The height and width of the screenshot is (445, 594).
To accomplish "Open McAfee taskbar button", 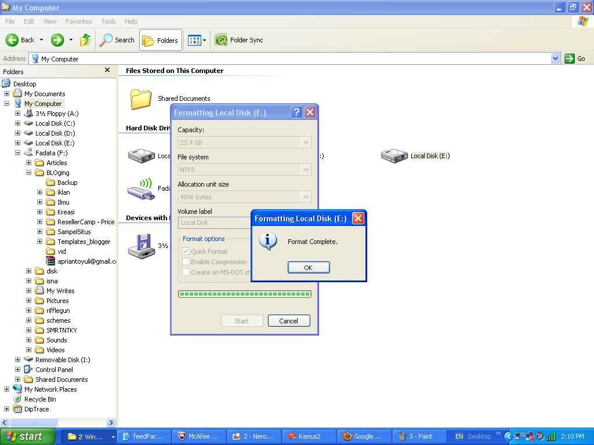I will pos(200,436).
